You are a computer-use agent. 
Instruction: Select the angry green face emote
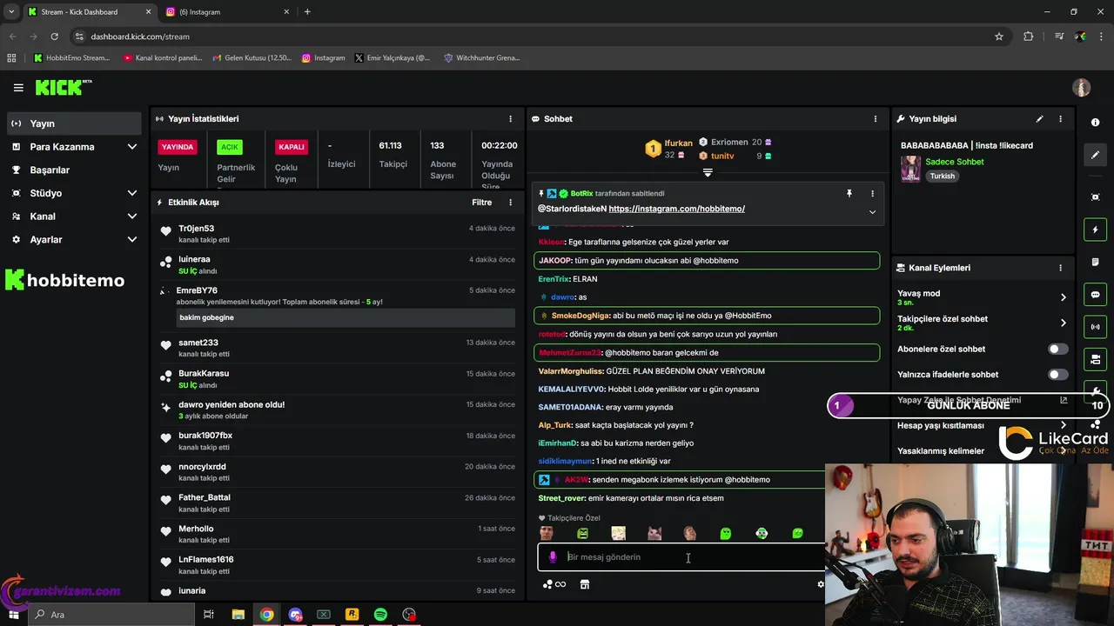(x=583, y=533)
